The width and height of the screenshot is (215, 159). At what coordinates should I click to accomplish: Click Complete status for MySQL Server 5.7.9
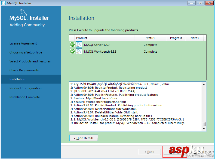point(150,45)
